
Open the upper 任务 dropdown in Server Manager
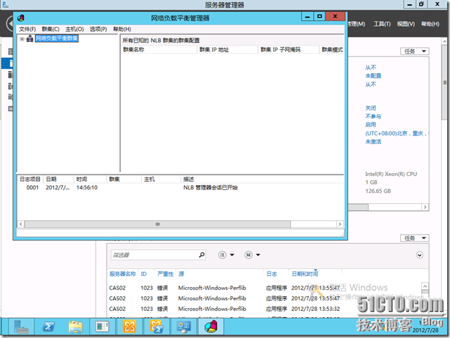pyautogui.click(x=414, y=52)
